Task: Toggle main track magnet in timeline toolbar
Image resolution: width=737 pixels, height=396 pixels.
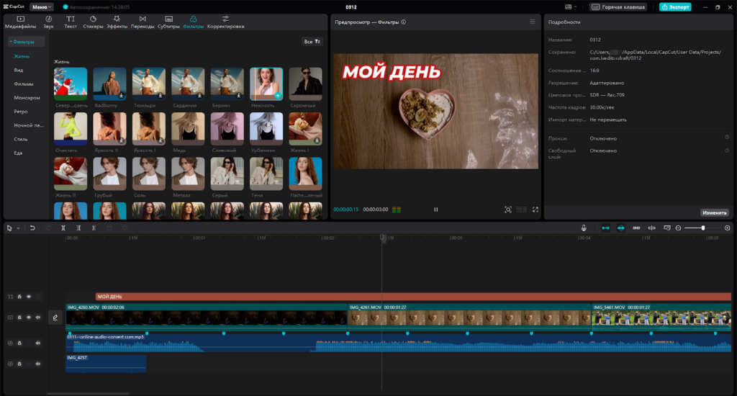Action: pos(605,228)
